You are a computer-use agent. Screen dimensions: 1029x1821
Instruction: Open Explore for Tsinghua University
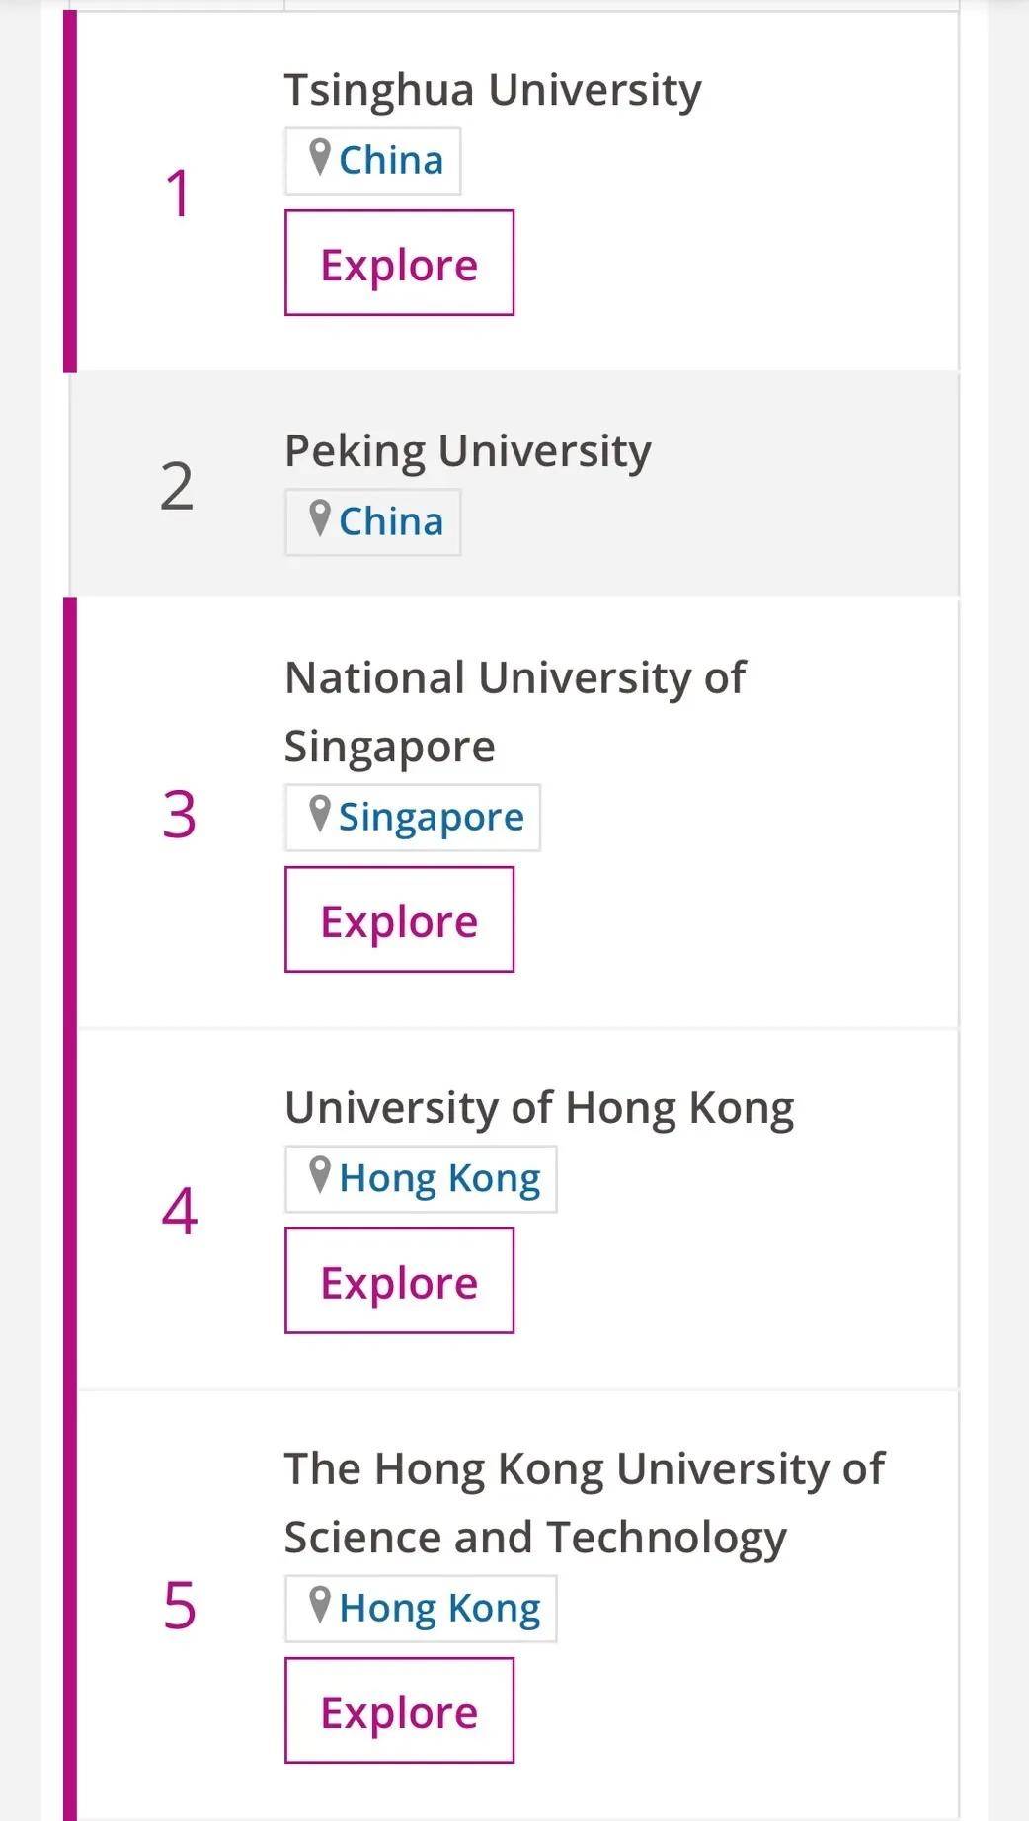[x=399, y=263]
